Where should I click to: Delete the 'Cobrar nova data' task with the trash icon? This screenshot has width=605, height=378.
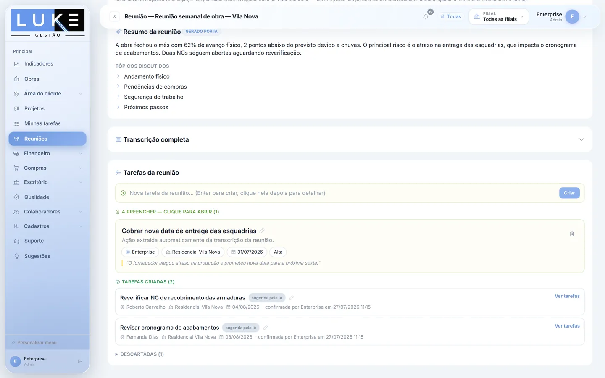[x=572, y=234]
